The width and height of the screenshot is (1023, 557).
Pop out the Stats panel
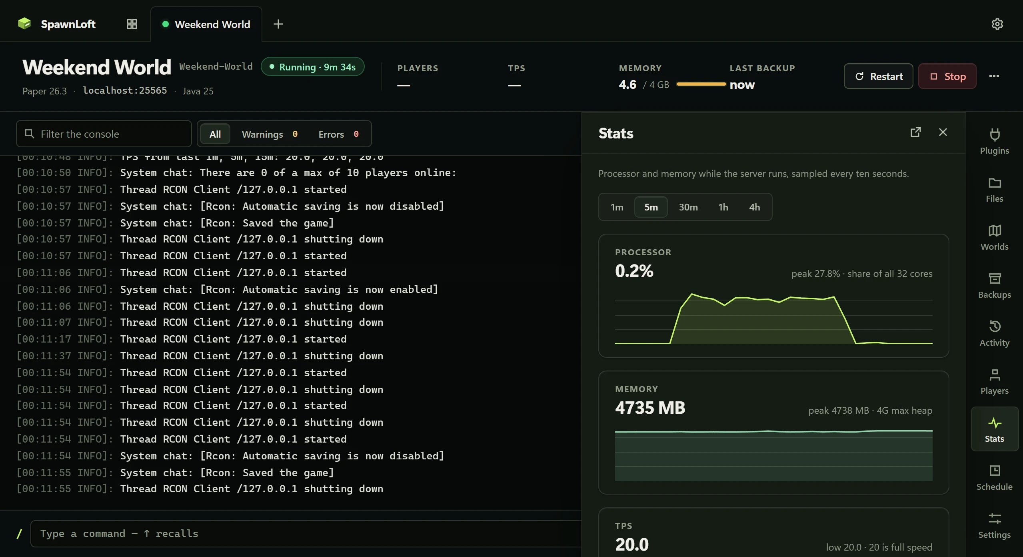coord(916,132)
